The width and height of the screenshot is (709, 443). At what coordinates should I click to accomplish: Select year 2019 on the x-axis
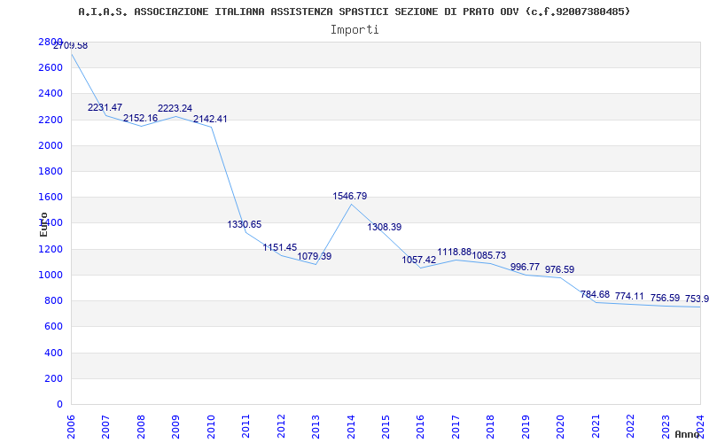pos(526,427)
